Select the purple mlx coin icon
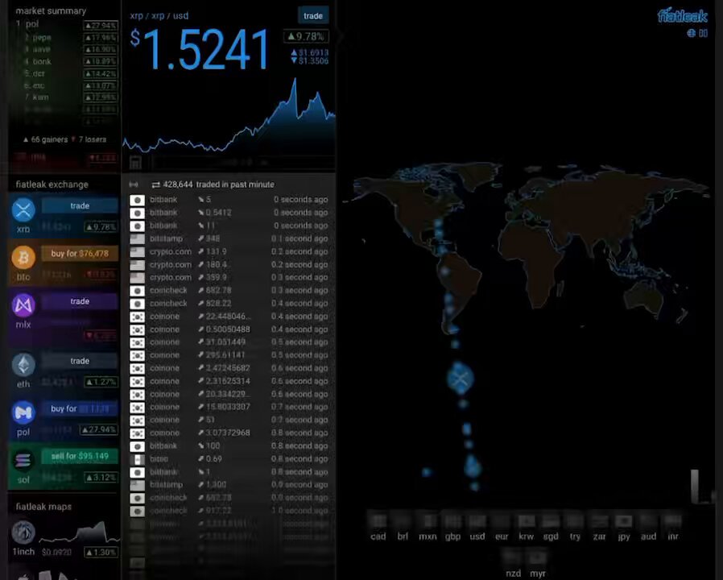 click(23, 305)
